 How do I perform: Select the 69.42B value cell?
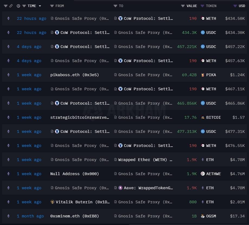coord(189,75)
